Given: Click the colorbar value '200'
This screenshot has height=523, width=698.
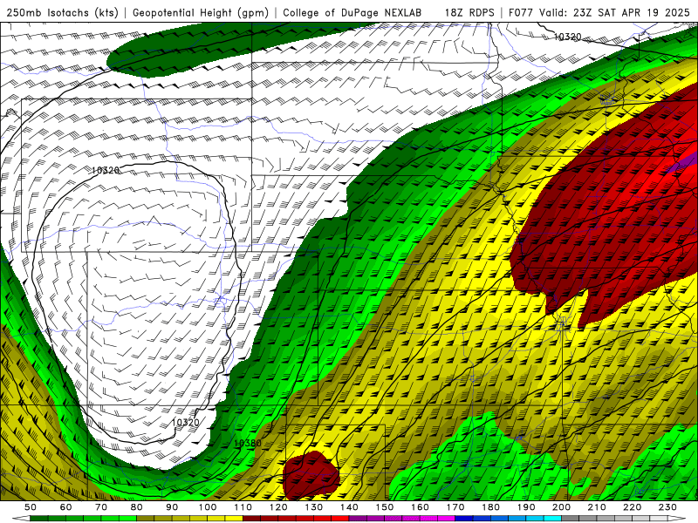Looking at the screenshot, I should 562,507.
